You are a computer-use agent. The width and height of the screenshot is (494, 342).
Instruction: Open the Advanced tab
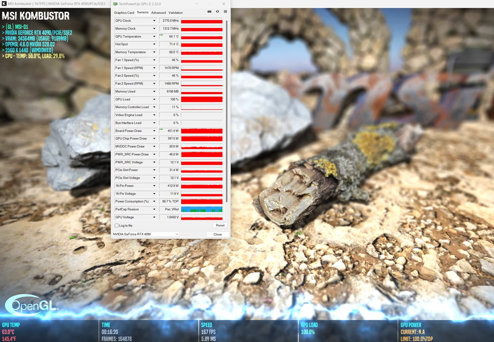point(158,13)
